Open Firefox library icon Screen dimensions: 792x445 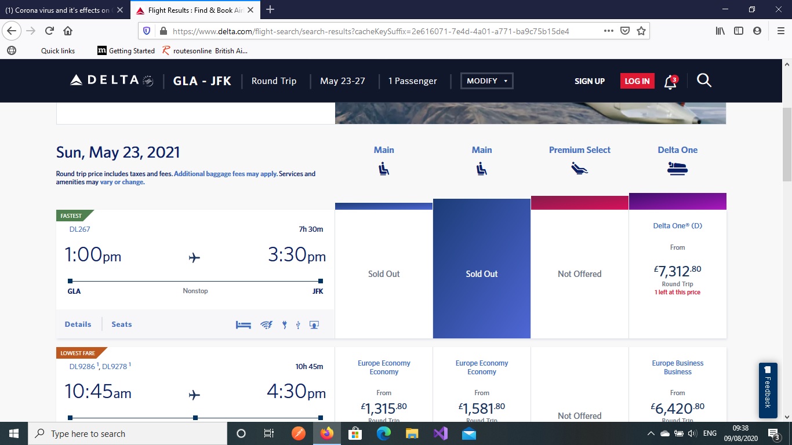tap(720, 31)
